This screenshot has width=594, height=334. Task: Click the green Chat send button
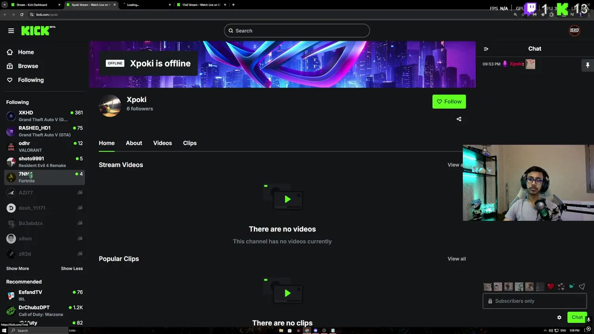[x=577, y=317]
